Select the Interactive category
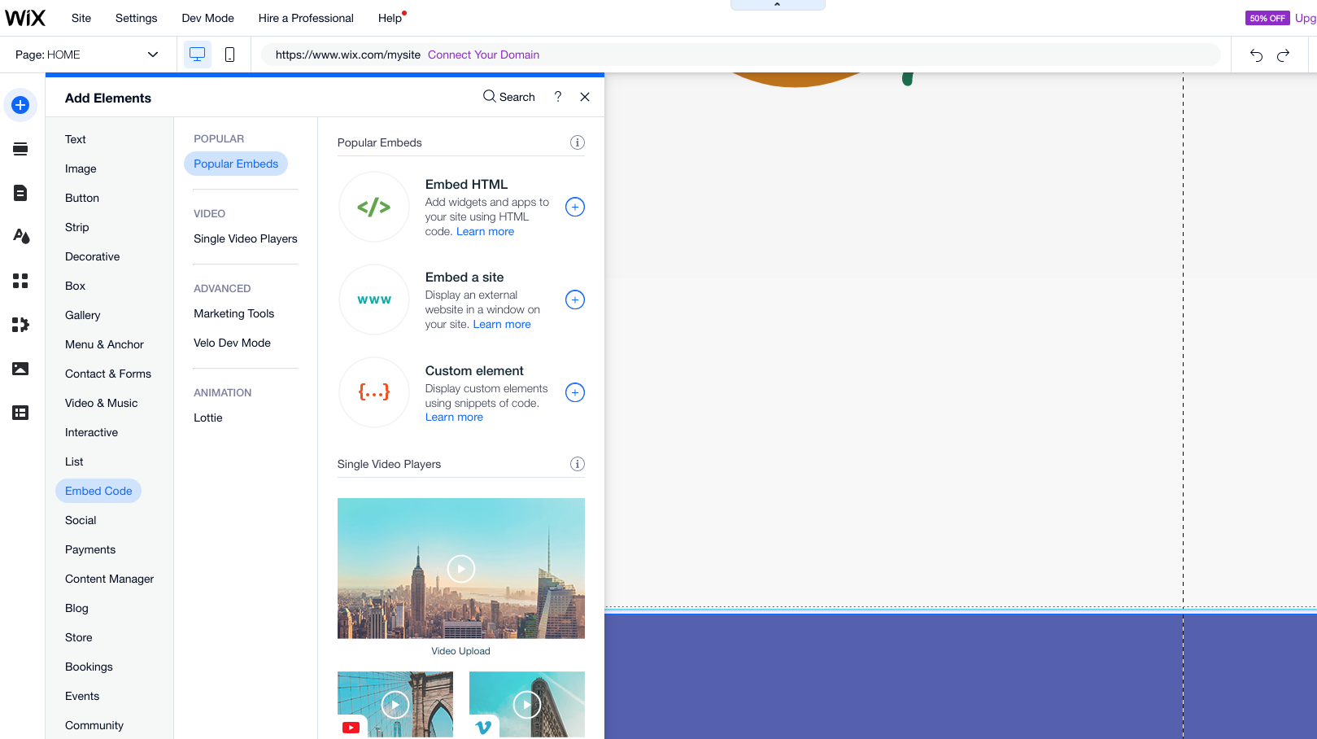Viewport: 1317px width, 739px height. click(92, 432)
